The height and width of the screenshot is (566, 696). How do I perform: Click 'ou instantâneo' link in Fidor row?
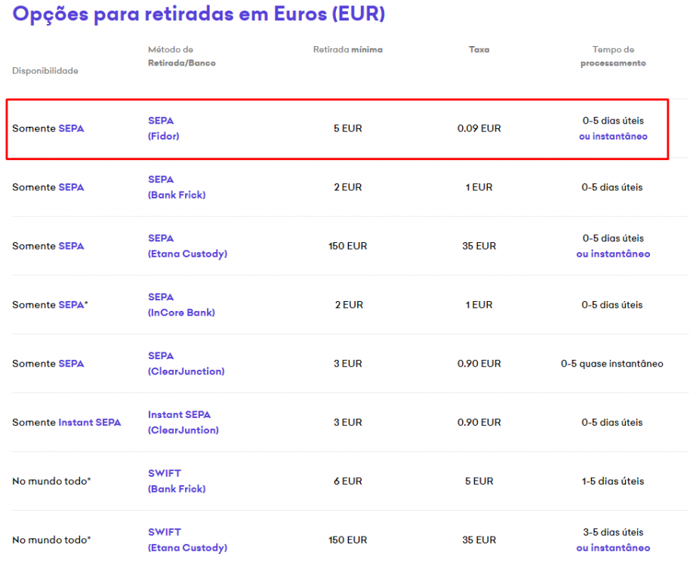[x=613, y=137]
